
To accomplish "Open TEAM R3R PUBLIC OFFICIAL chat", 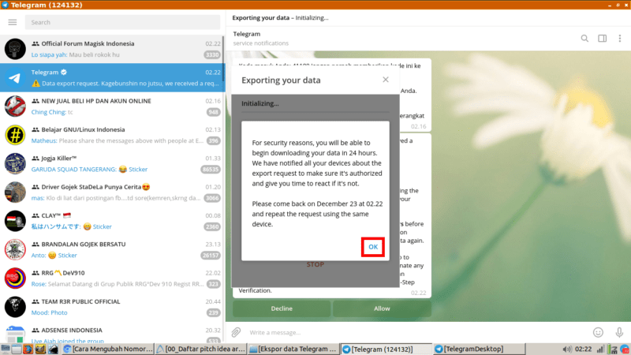I will click(112, 307).
